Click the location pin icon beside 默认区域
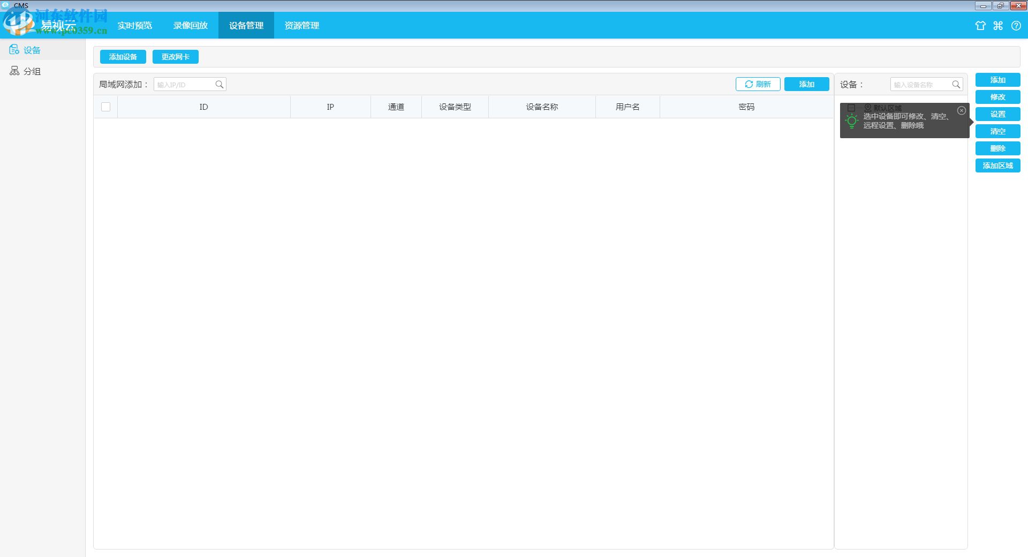This screenshot has height=557, width=1028. point(868,107)
